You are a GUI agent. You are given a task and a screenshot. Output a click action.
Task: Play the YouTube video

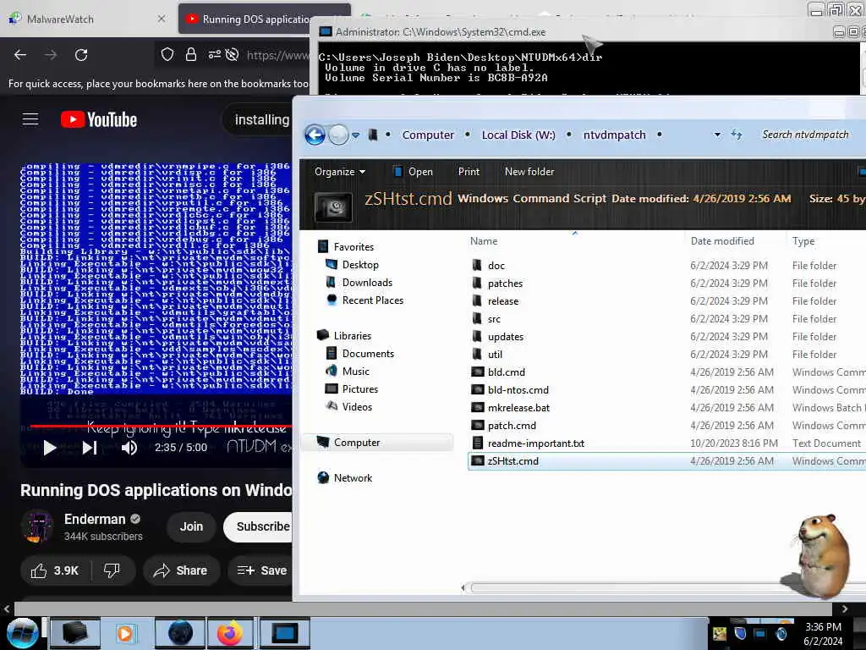pyautogui.click(x=50, y=448)
